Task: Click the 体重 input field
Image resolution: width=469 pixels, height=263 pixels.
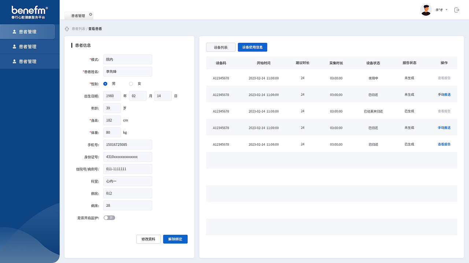Action: pyautogui.click(x=112, y=133)
